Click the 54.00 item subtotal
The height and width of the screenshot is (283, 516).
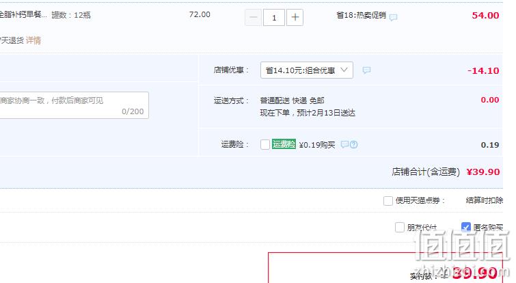(485, 16)
